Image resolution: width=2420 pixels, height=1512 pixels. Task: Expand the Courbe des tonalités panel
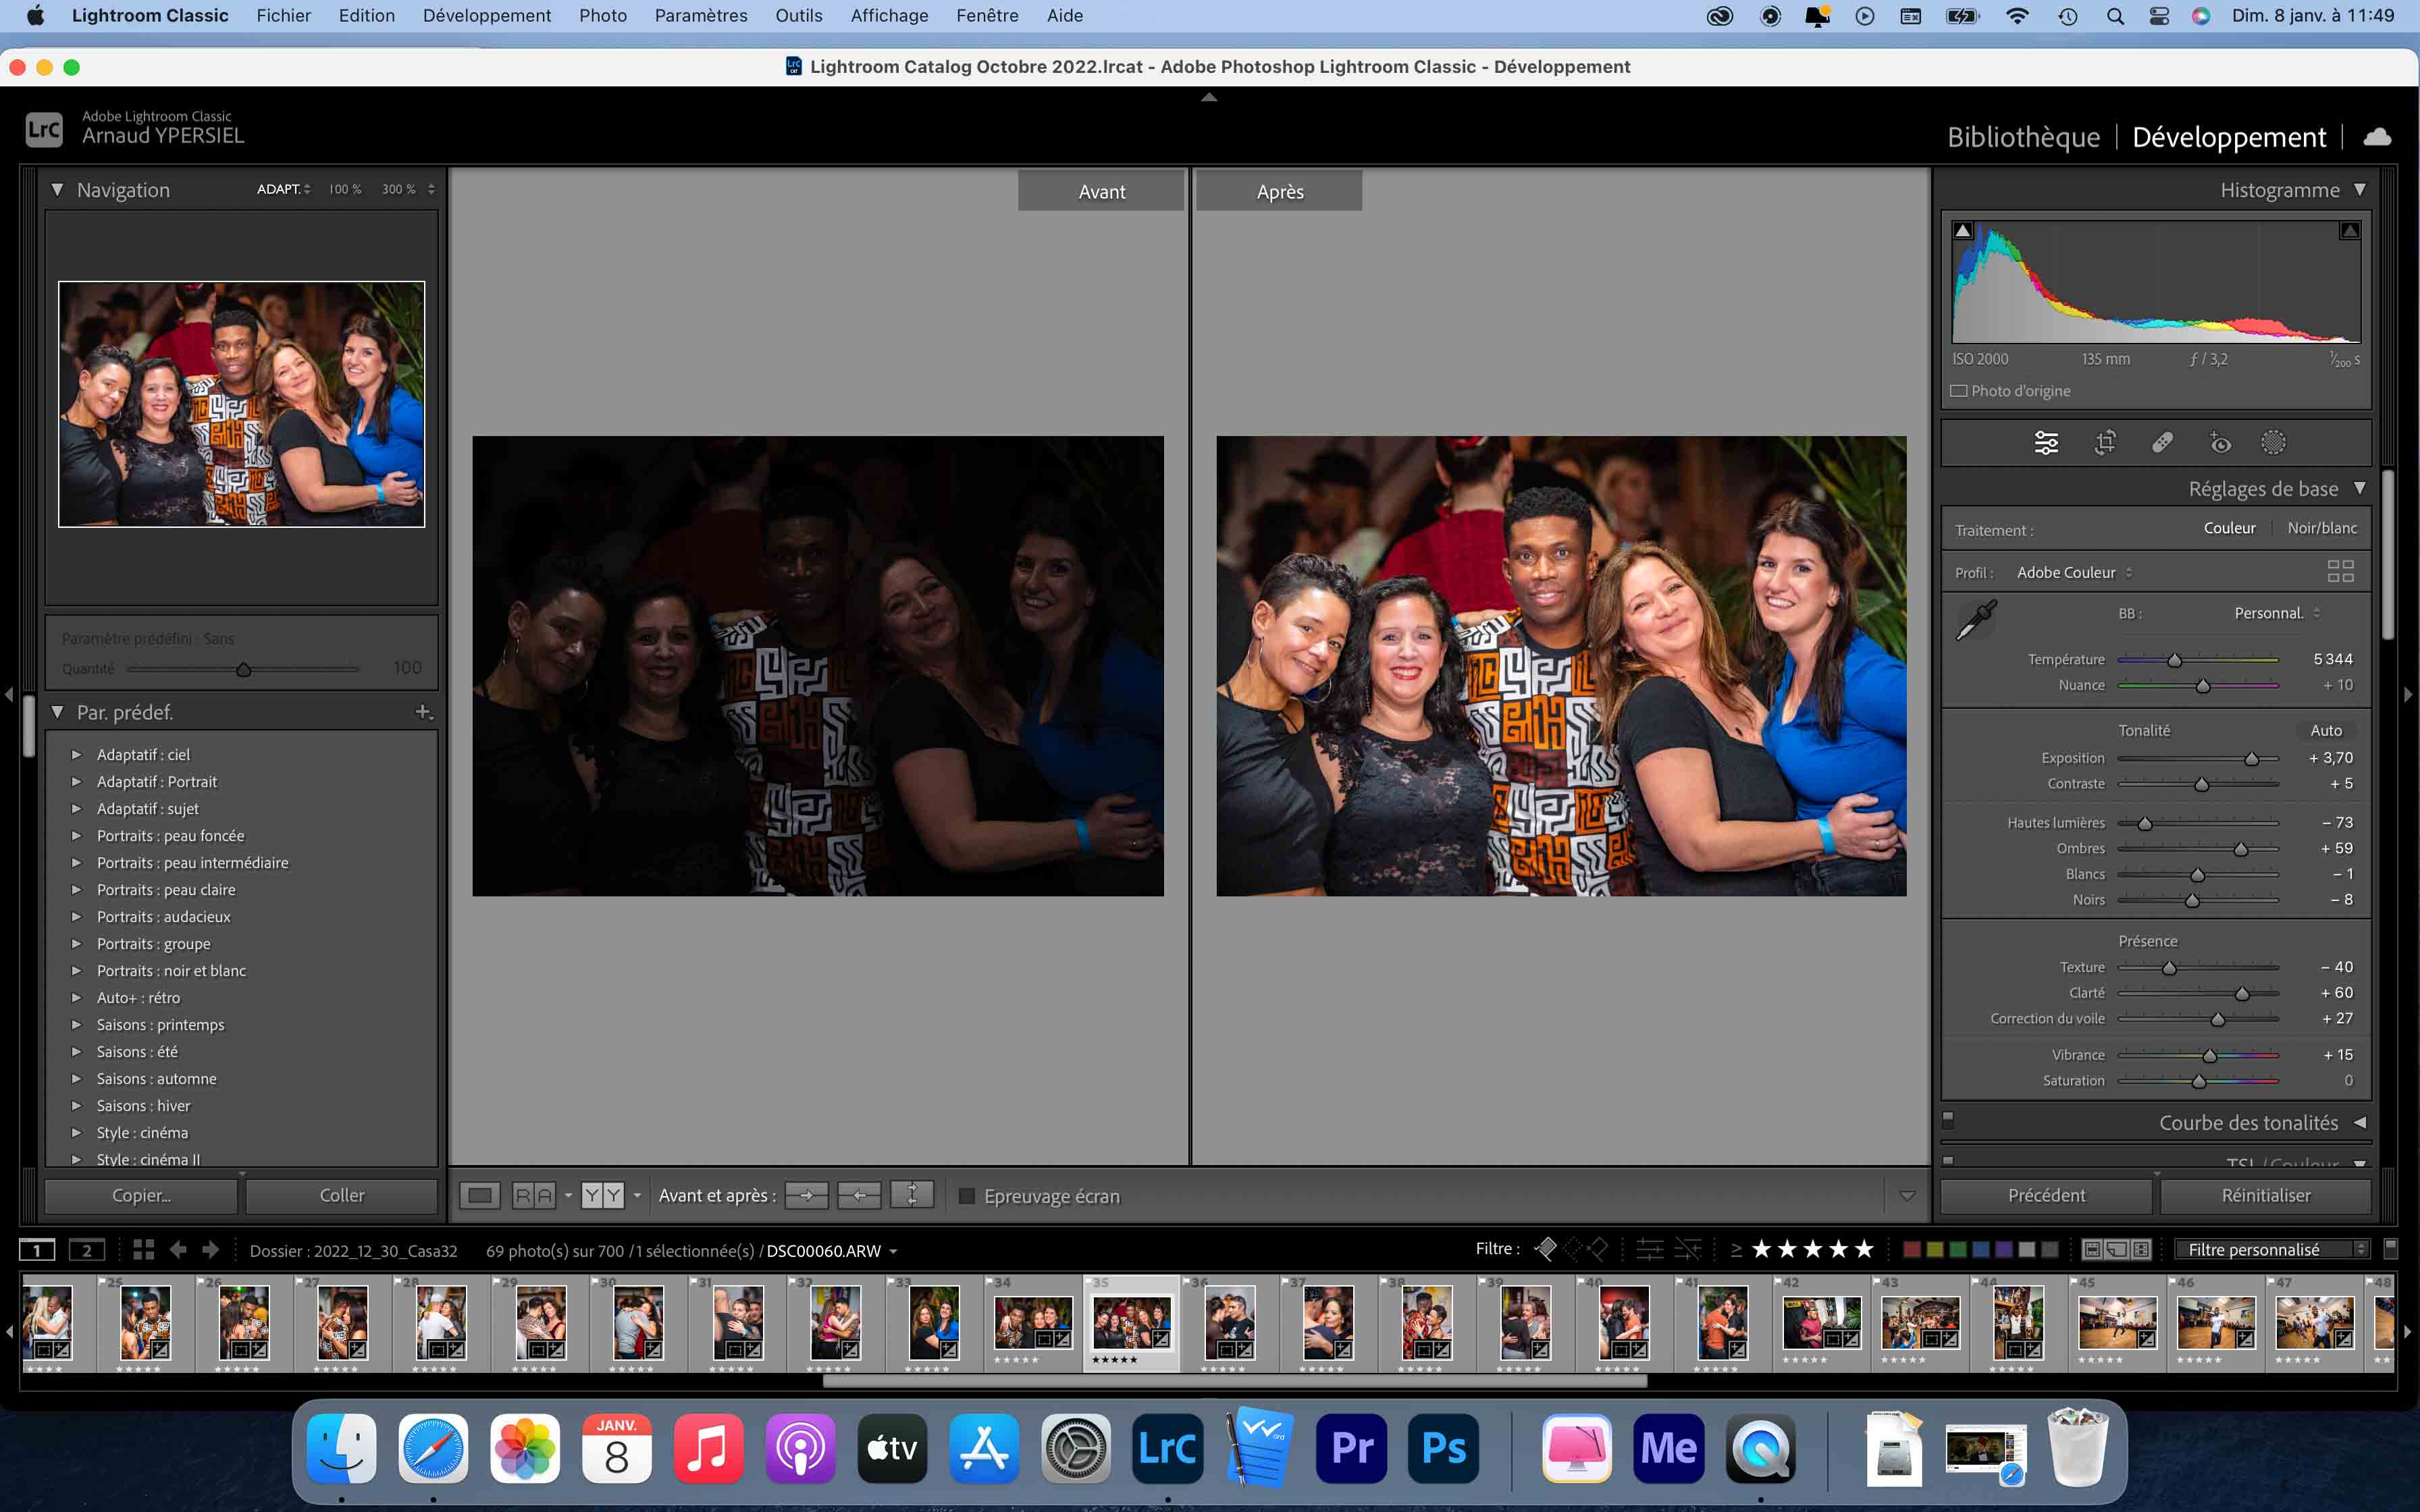(2249, 1123)
